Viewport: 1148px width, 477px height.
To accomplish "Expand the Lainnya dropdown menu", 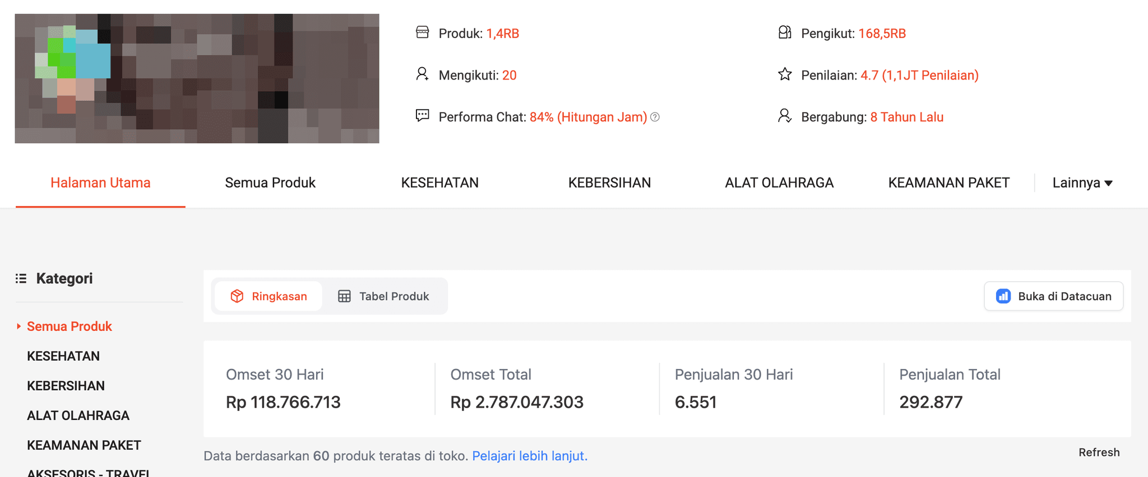I will 1082,183.
